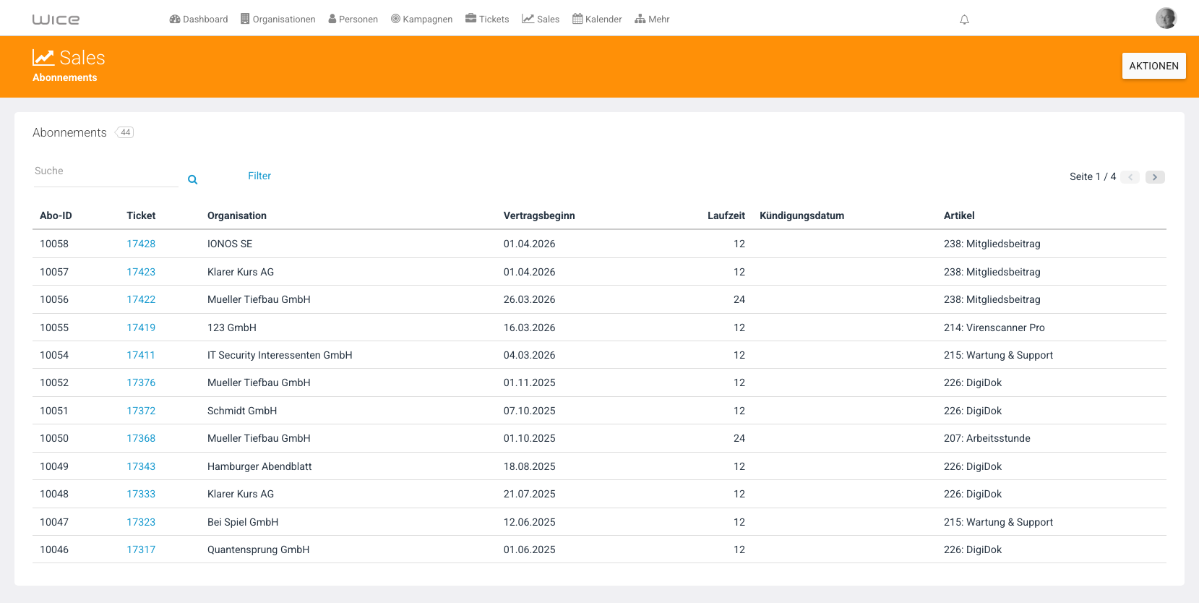Screen dimensions: 1199x603
Task: Open the Kampagnen section
Action: point(422,20)
